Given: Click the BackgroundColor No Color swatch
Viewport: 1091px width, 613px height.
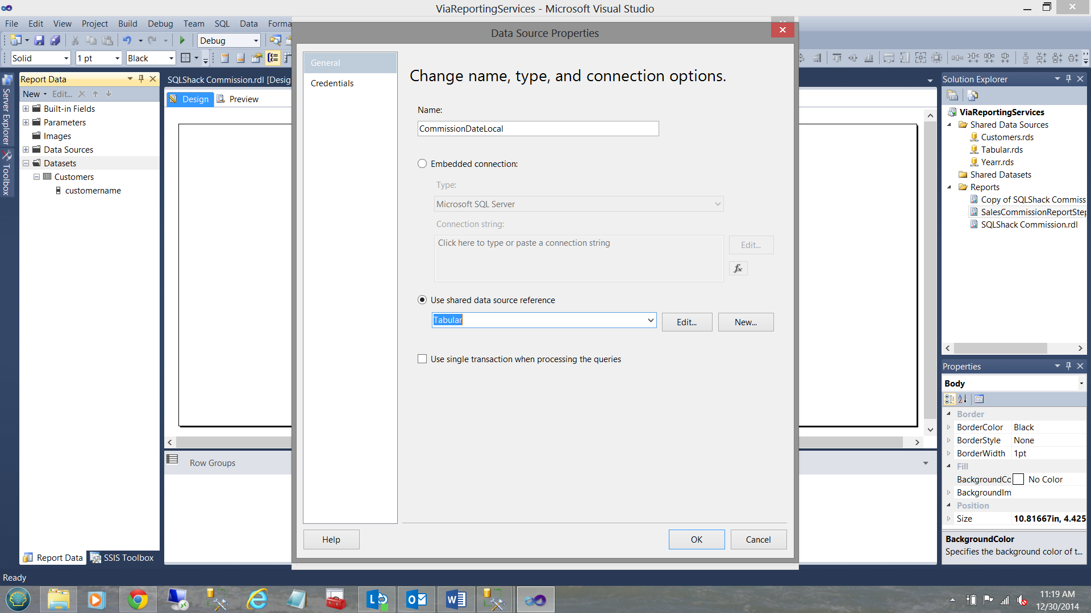Looking at the screenshot, I should click(x=1018, y=480).
